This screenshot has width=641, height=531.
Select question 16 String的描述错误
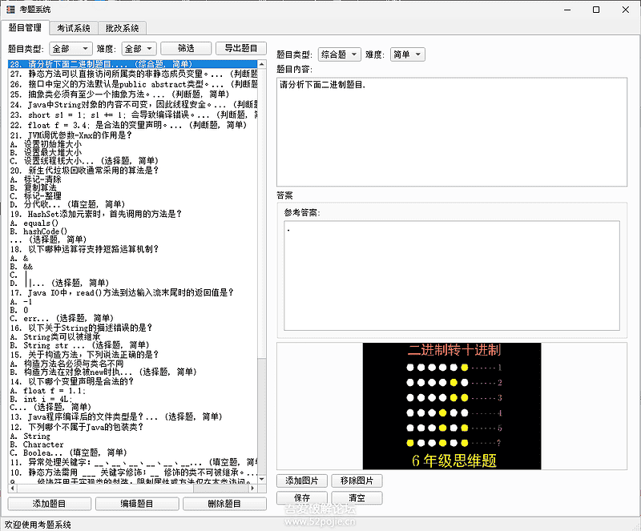click(x=133, y=336)
